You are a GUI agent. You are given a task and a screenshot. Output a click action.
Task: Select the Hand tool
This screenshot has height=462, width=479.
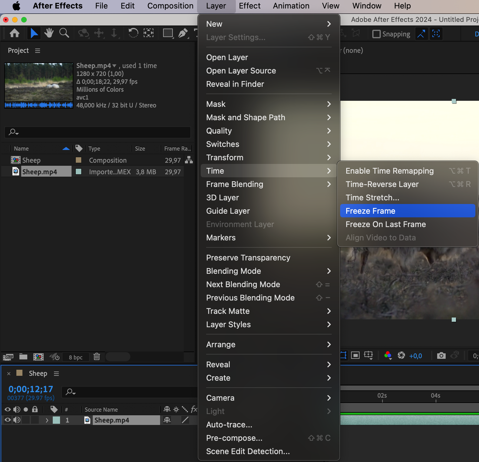pos(49,33)
